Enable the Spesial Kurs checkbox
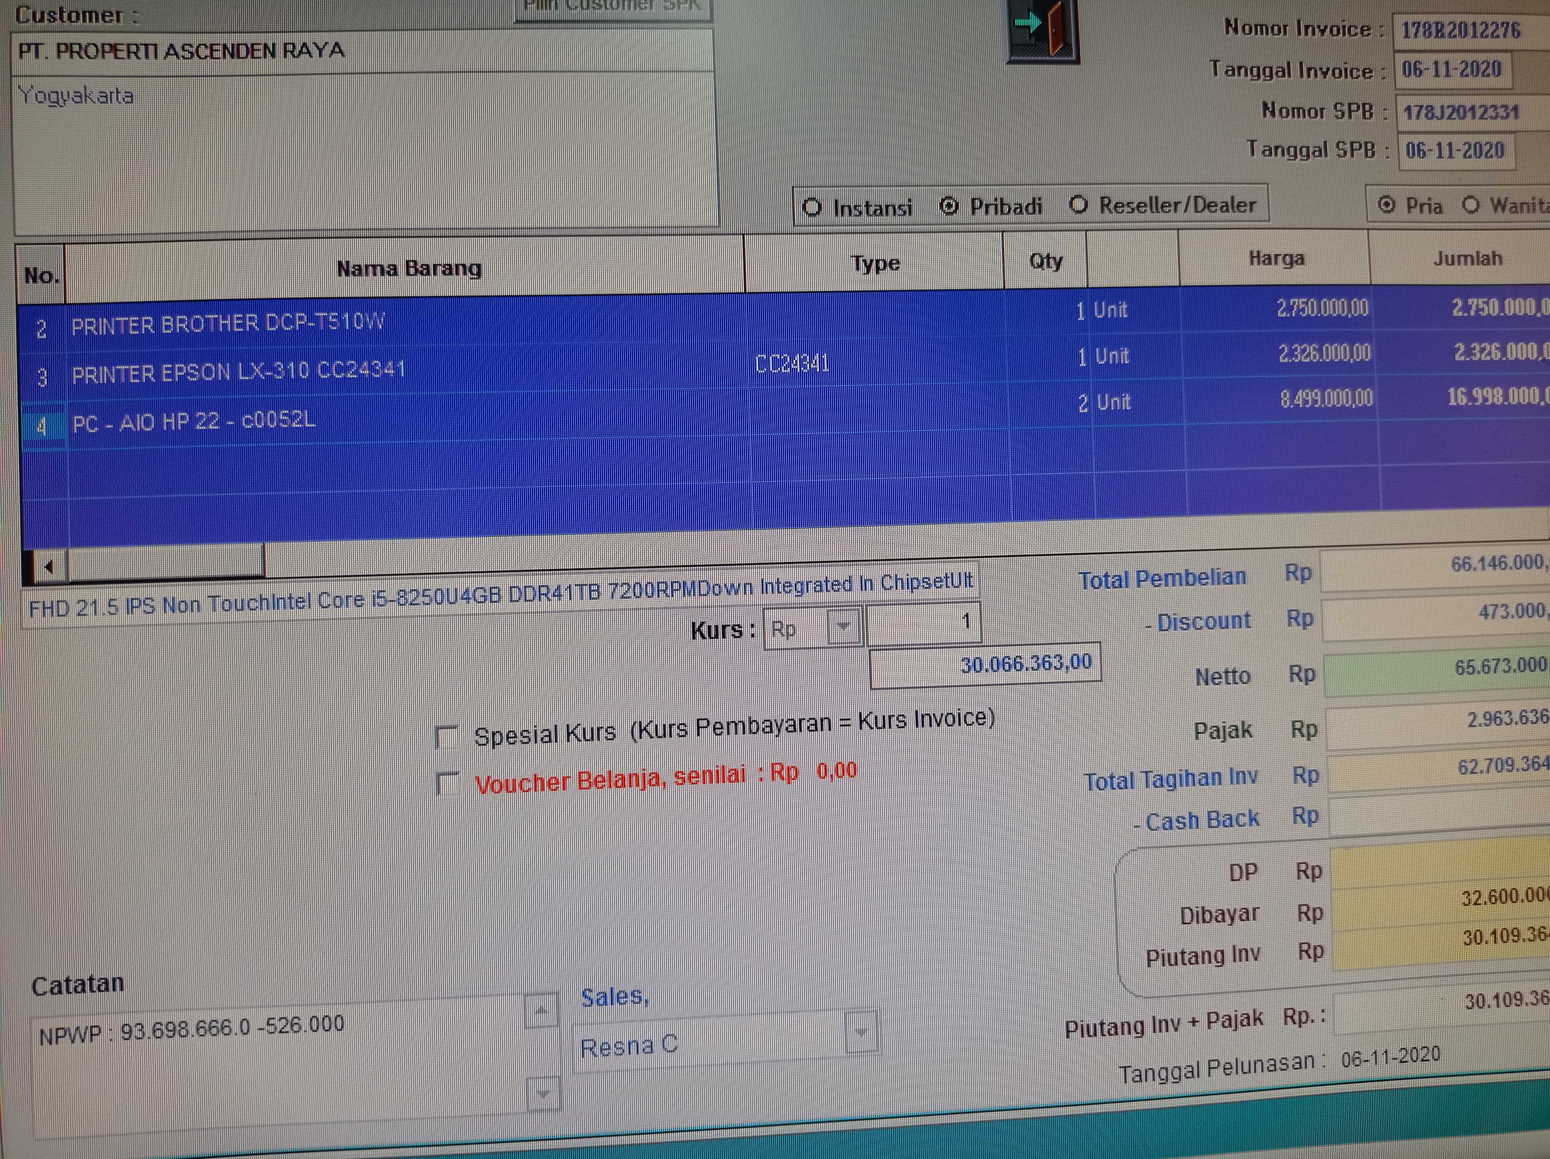The width and height of the screenshot is (1550, 1159). tap(446, 737)
